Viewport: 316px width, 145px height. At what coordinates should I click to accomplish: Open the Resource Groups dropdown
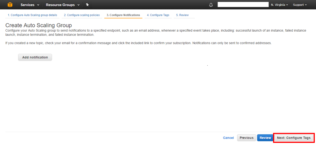(63, 5)
